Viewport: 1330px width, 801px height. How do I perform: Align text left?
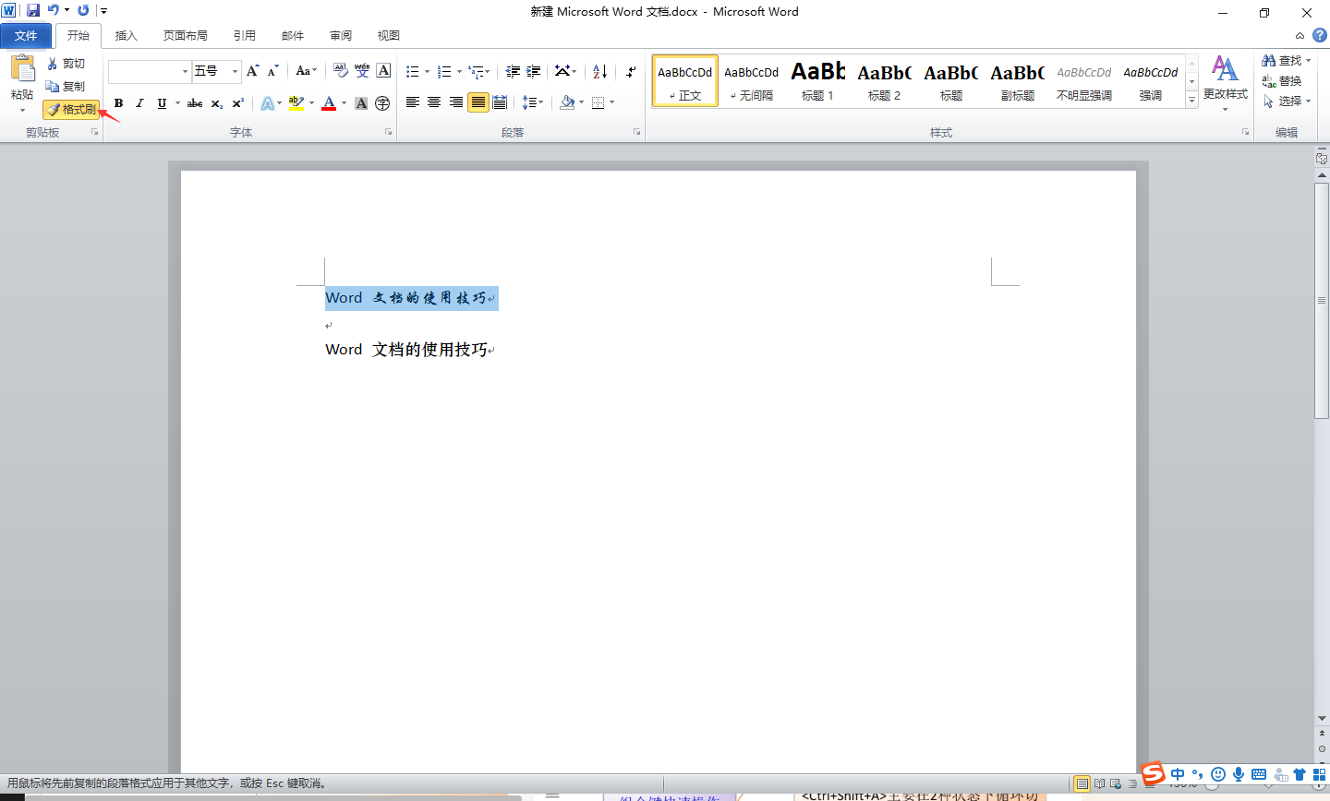[413, 102]
